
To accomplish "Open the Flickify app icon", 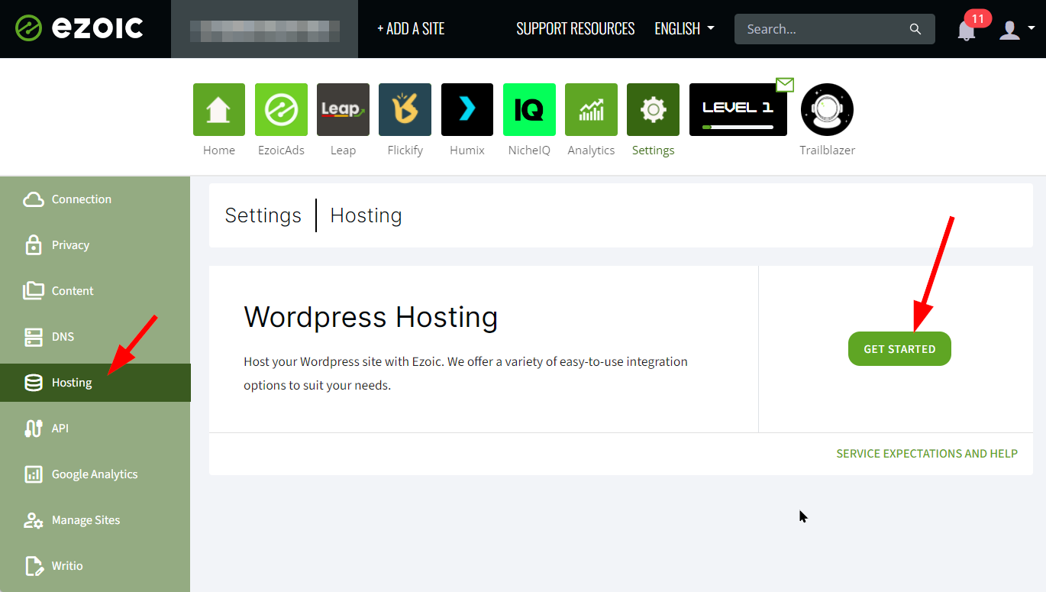I will [x=405, y=110].
